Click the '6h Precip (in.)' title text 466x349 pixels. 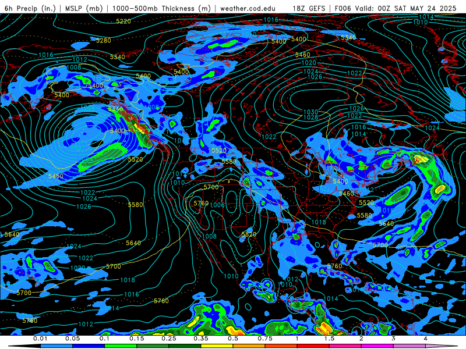pos(30,8)
